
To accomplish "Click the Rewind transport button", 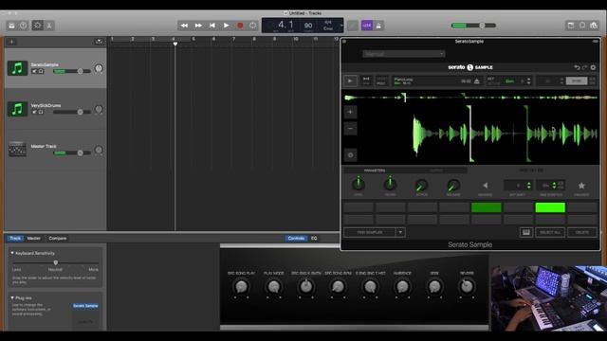I will click(184, 26).
